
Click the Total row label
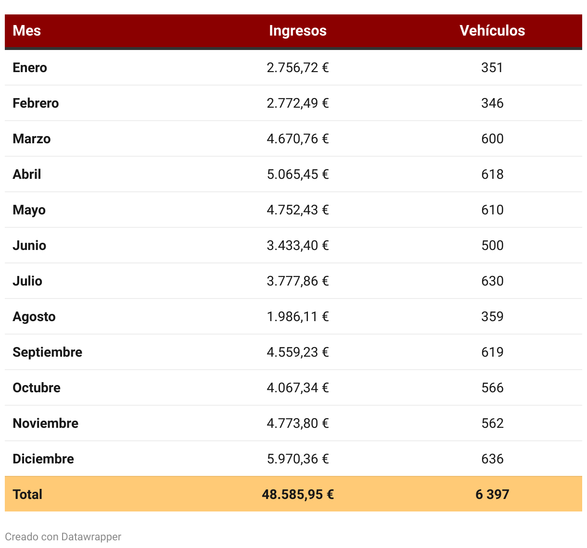27,495
